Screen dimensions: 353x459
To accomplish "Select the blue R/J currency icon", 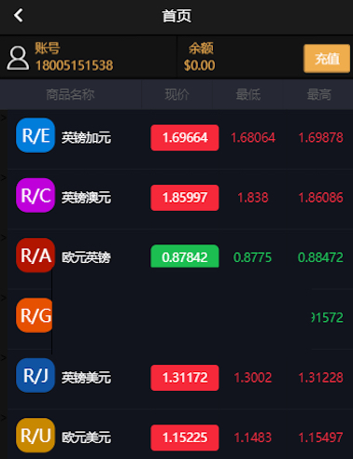I will (35, 375).
